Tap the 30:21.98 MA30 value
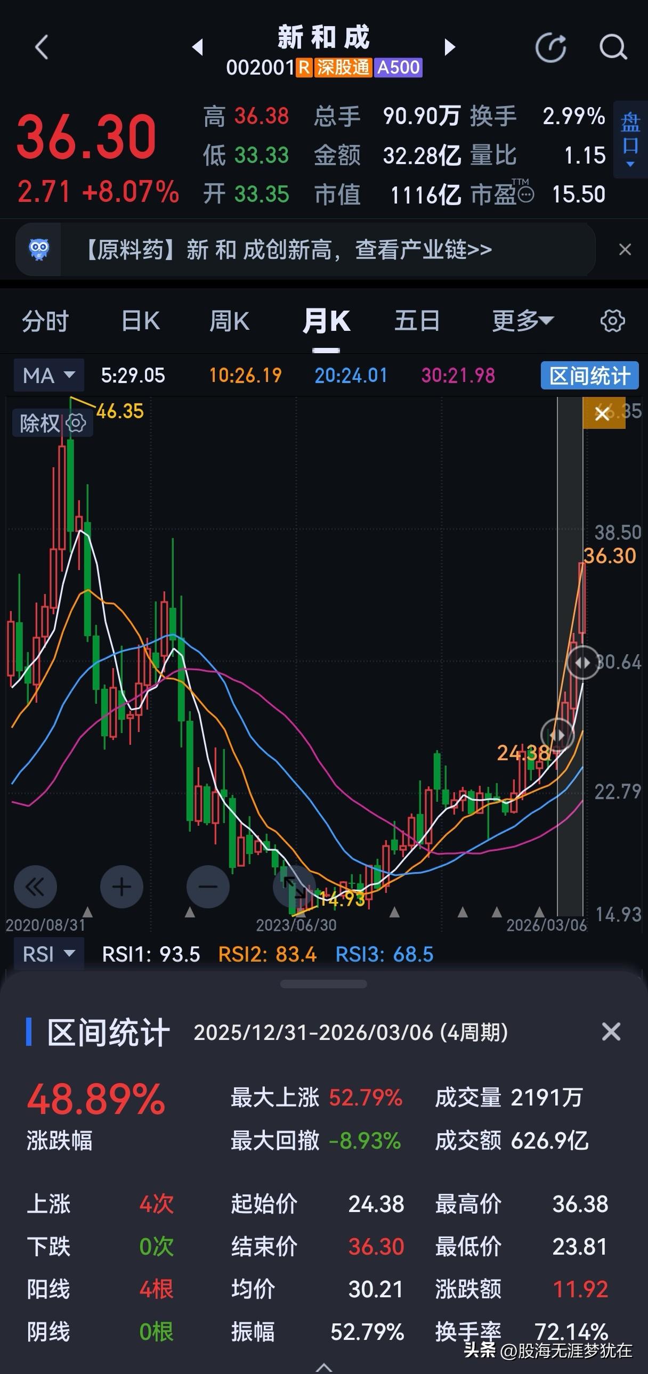The height and width of the screenshot is (1374, 648). [458, 376]
